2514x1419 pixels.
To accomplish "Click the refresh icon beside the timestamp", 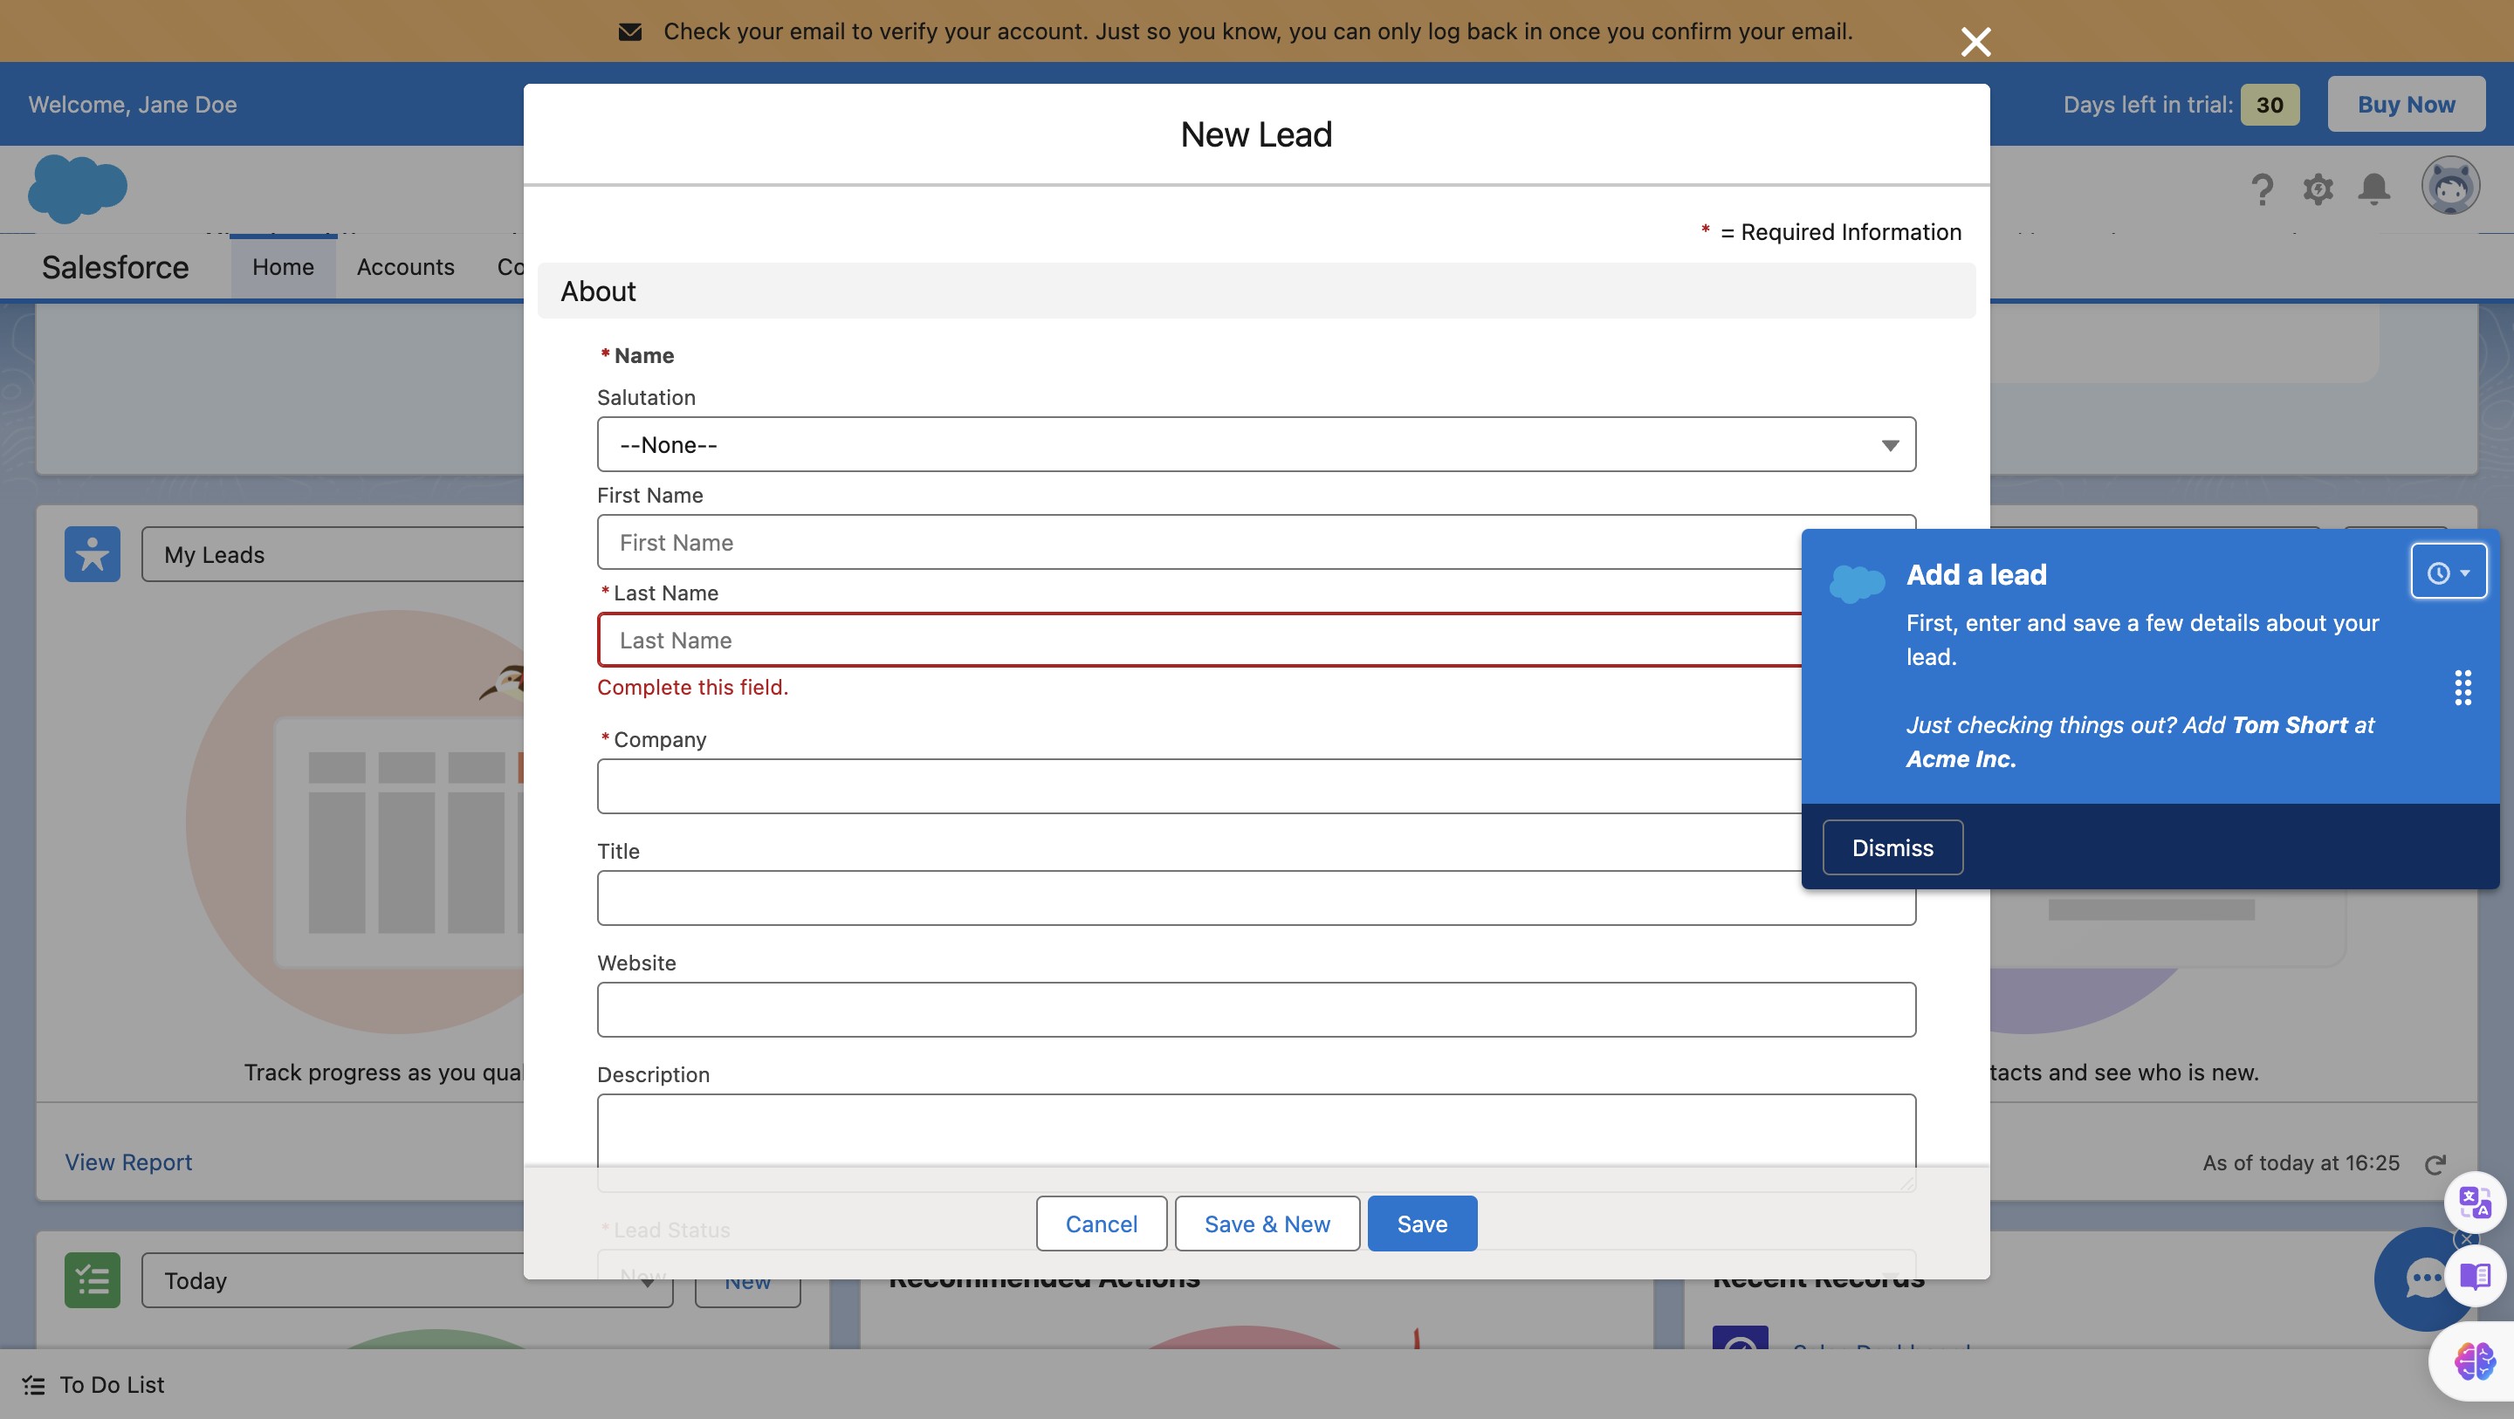I will 2435,1163.
